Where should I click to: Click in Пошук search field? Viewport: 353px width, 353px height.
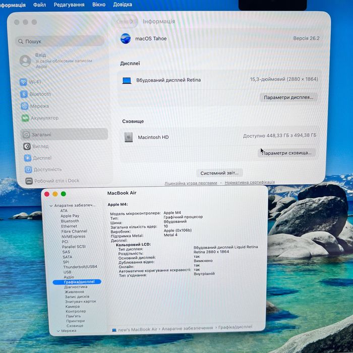pyautogui.click(x=60, y=41)
